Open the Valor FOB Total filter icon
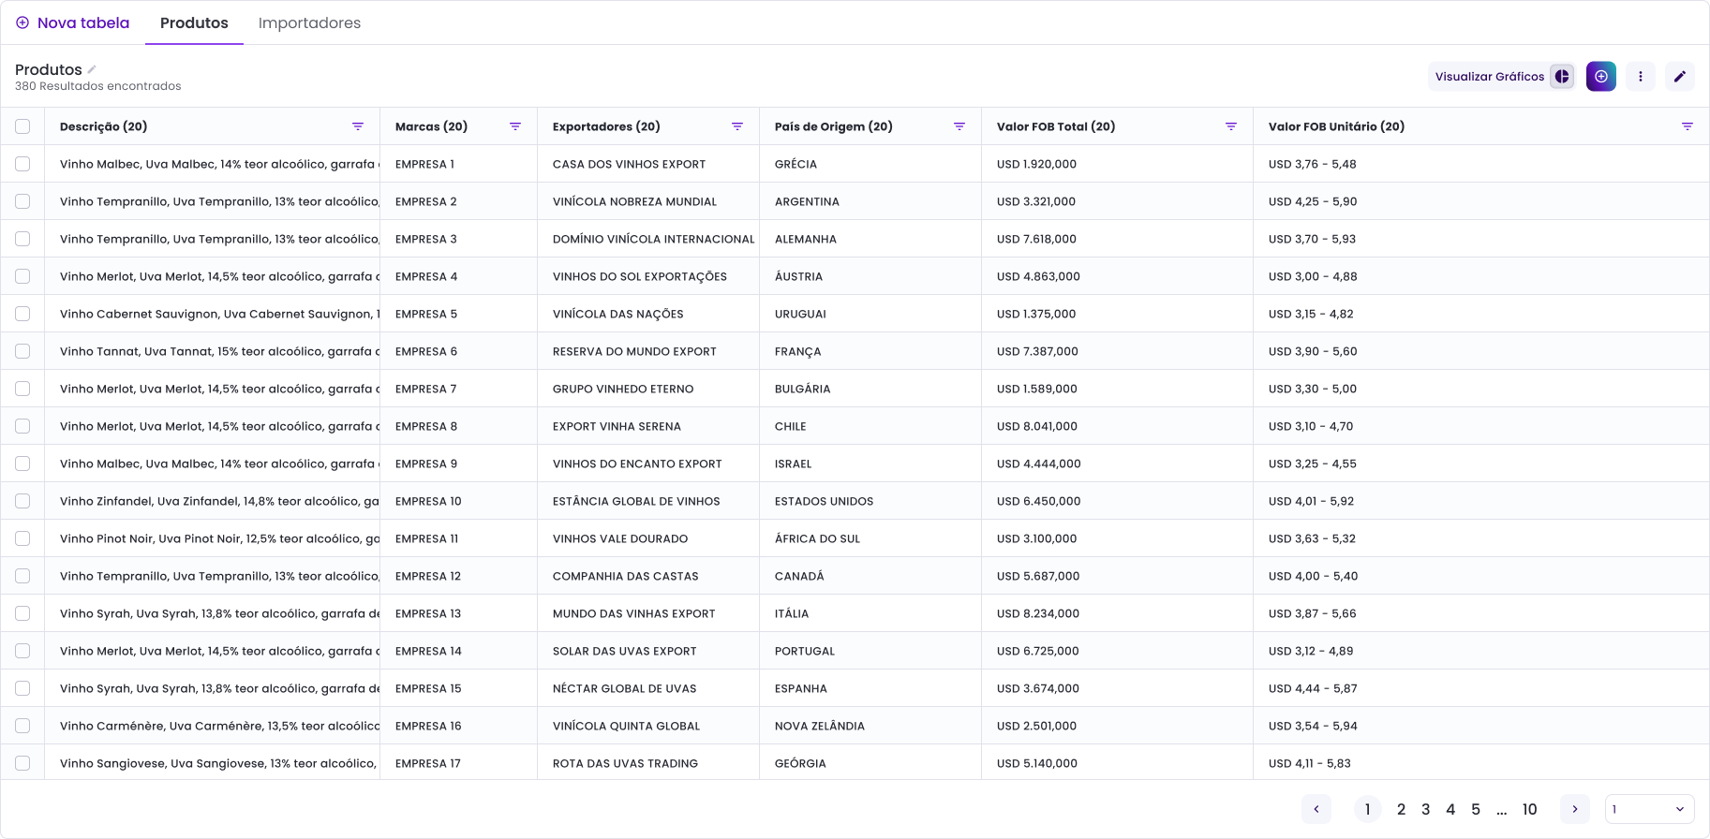The height and width of the screenshot is (839, 1710). (x=1231, y=126)
